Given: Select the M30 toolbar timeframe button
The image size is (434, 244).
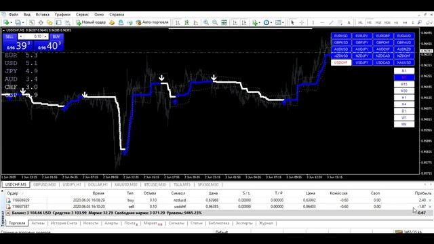Looking at the screenshot, I should 387,22.
